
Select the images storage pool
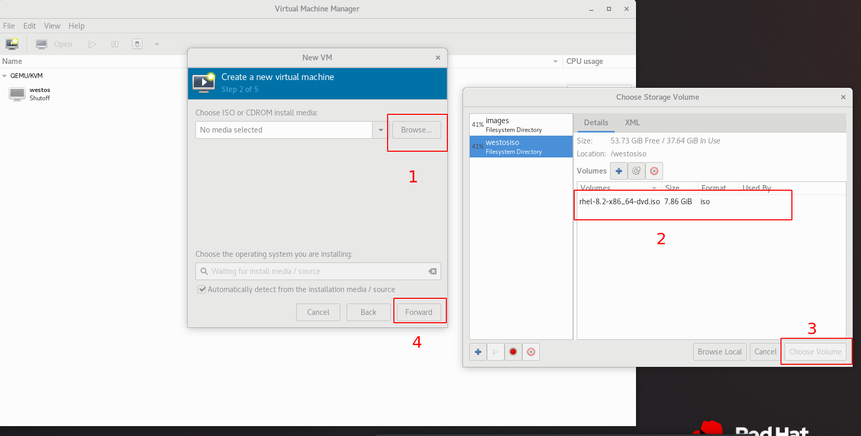(521, 125)
